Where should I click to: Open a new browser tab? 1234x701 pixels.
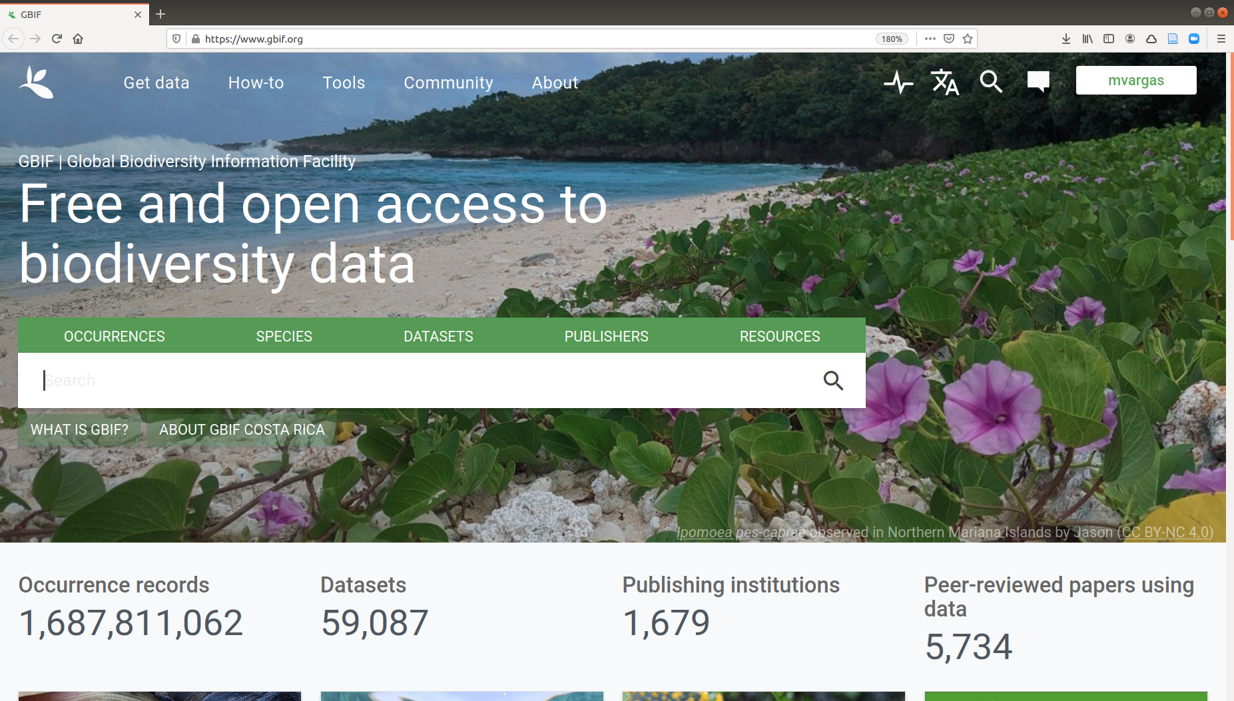(160, 14)
